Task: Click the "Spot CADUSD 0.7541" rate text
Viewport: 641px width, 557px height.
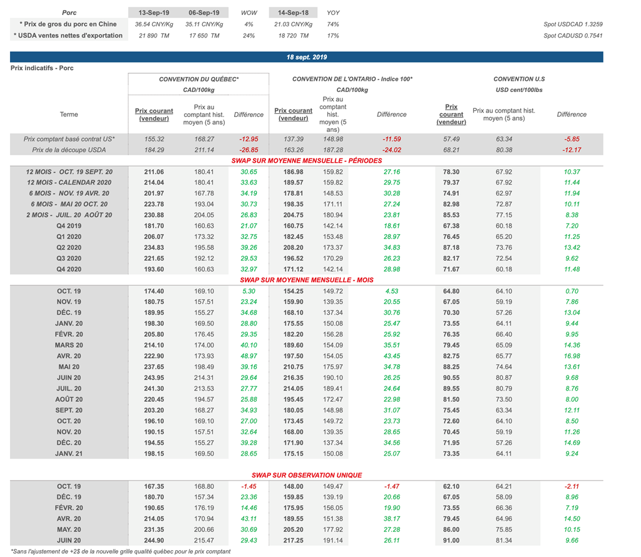Action: (x=573, y=36)
